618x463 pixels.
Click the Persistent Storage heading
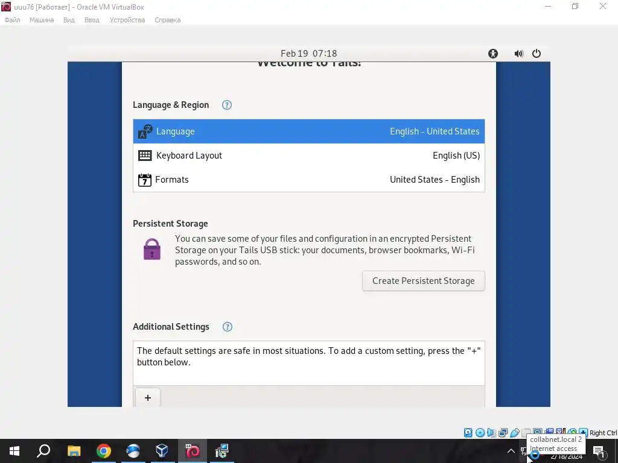170,224
